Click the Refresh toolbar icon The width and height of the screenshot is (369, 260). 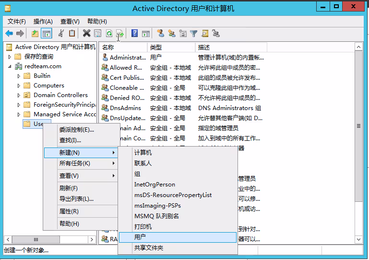109,33
